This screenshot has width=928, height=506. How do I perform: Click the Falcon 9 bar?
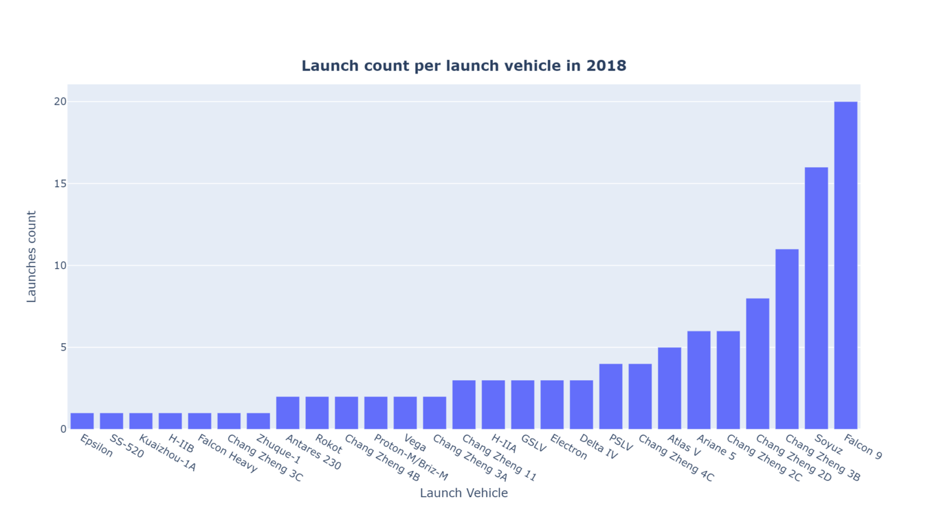coord(846,265)
